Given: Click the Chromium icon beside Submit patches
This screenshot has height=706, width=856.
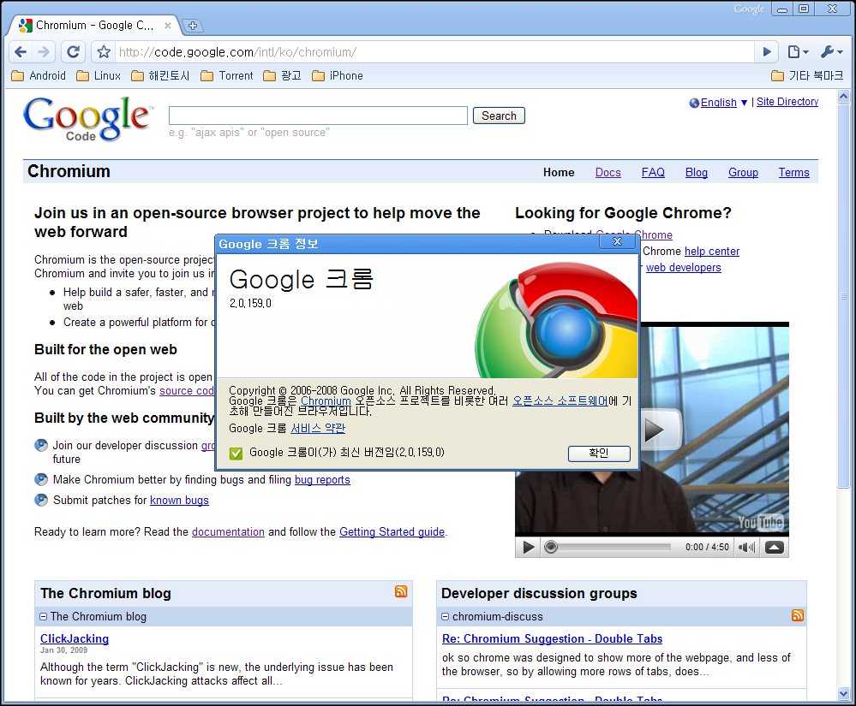Looking at the screenshot, I should click(x=41, y=500).
